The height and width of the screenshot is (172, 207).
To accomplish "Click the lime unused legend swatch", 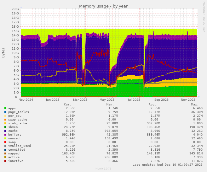I will click(x=5, y=138).
